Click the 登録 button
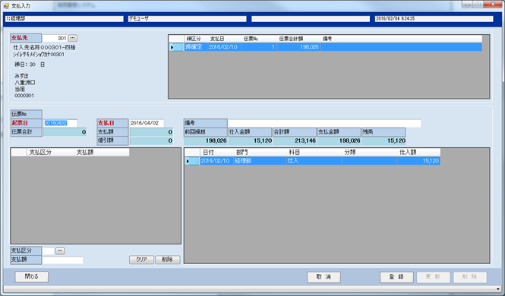The width and height of the screenshot is (505, 296). pyautogui.click(x=396, y=277)
